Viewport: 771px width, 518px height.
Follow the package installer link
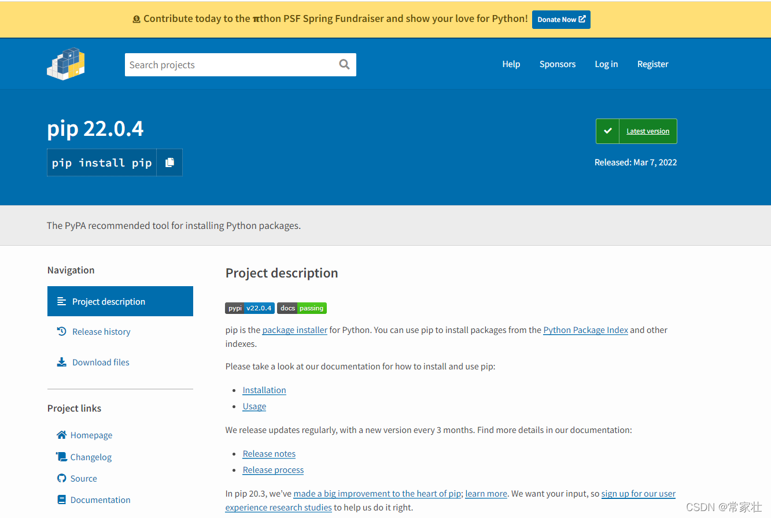coord(295,330)
